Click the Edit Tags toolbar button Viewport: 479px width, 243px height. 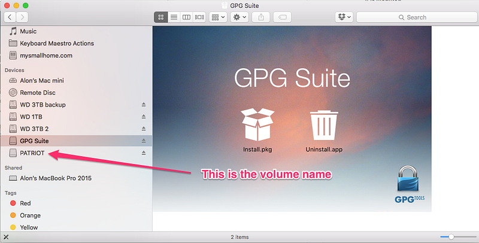(282, 17)
